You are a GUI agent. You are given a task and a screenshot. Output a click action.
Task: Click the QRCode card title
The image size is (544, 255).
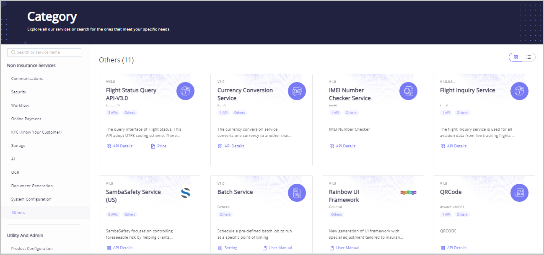pos(451,192)
